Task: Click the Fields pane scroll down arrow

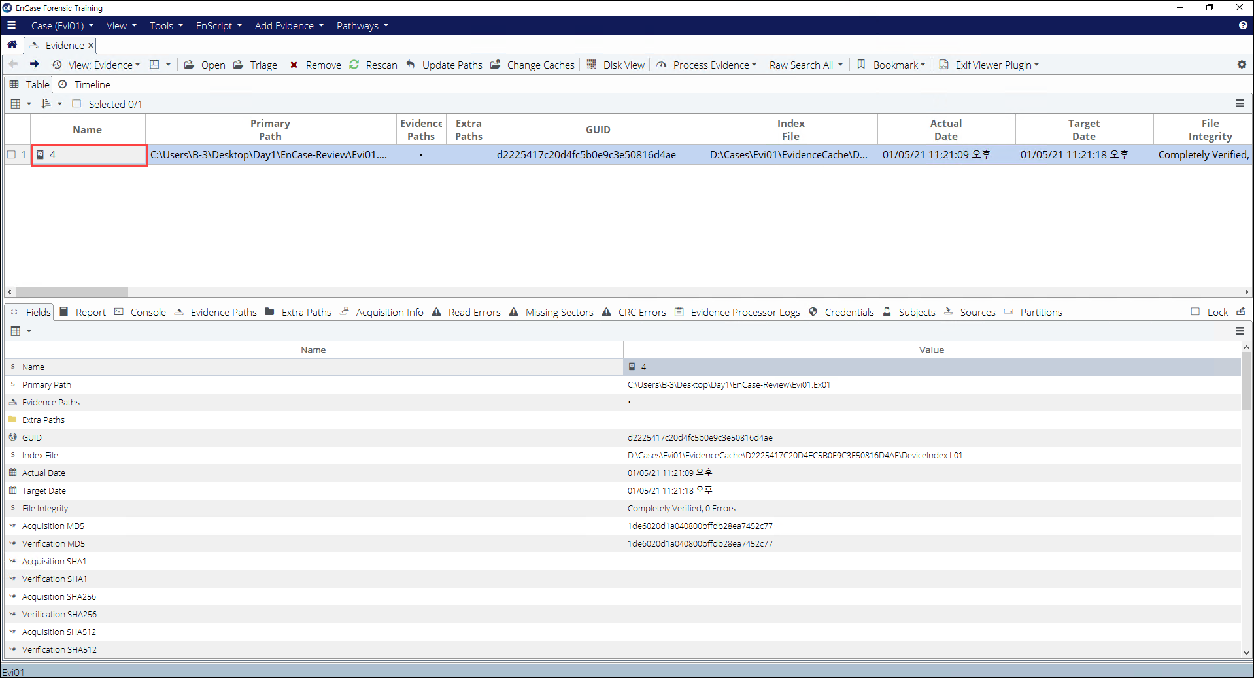Action: [x=1246, y=653]
